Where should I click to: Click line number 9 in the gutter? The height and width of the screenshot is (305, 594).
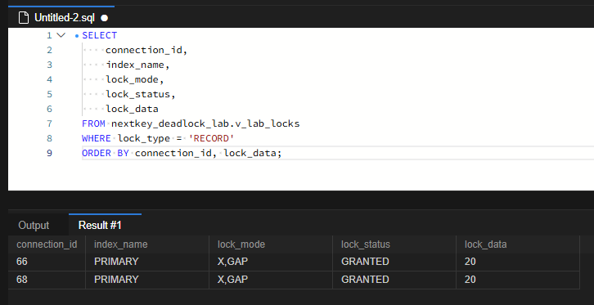(x=49, y=153)
